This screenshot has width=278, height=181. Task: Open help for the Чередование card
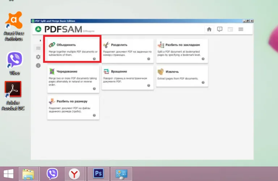coord(94,89)
